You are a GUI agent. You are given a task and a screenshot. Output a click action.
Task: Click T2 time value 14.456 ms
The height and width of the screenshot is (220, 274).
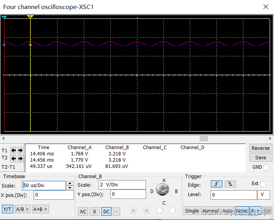(x=42, y=160)
